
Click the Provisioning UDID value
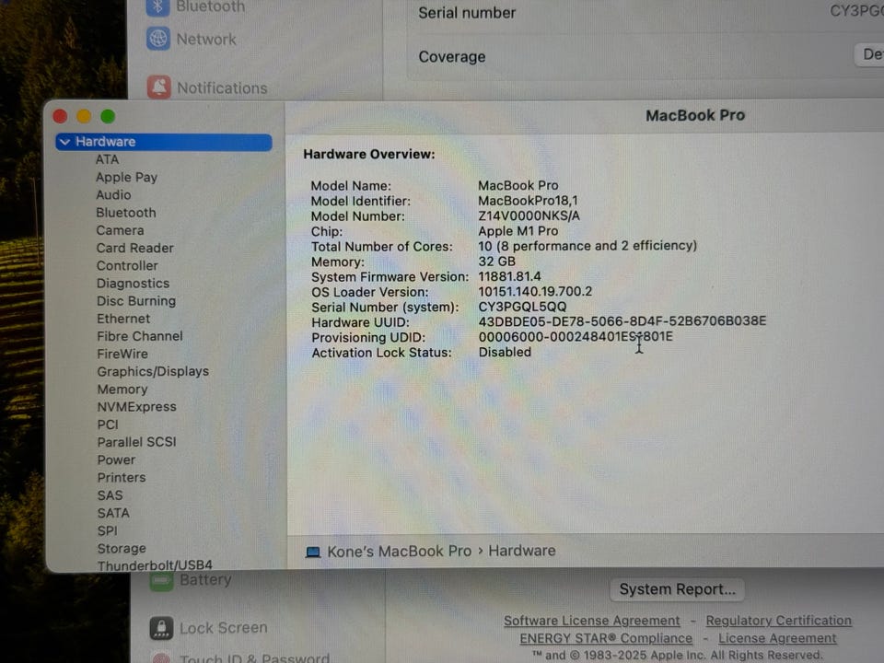point(576,337)
